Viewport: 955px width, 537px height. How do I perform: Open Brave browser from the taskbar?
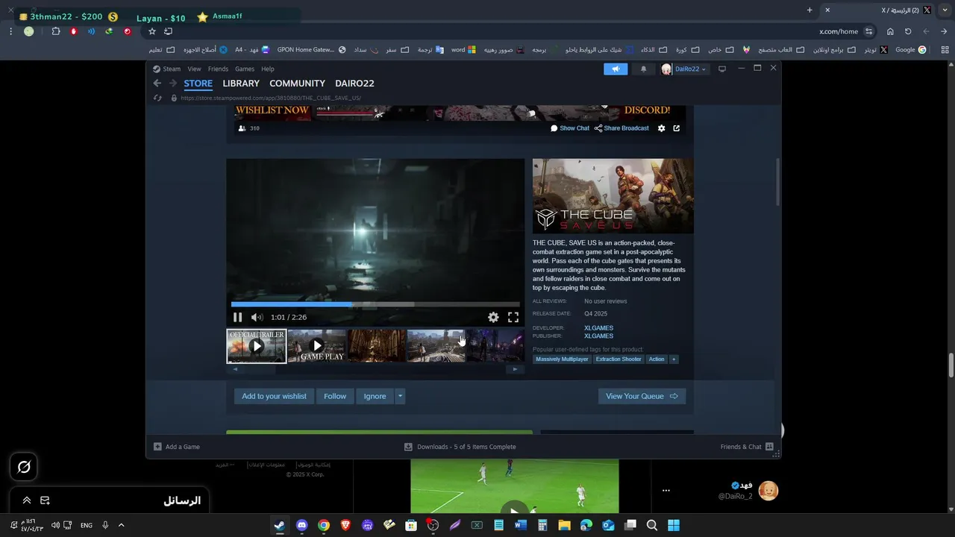(345, 525)
